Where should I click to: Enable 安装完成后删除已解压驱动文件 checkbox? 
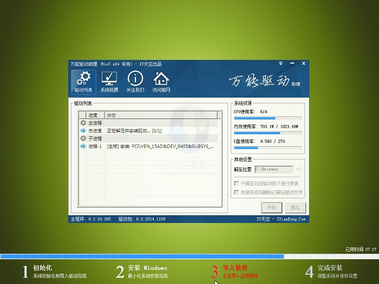237,192
